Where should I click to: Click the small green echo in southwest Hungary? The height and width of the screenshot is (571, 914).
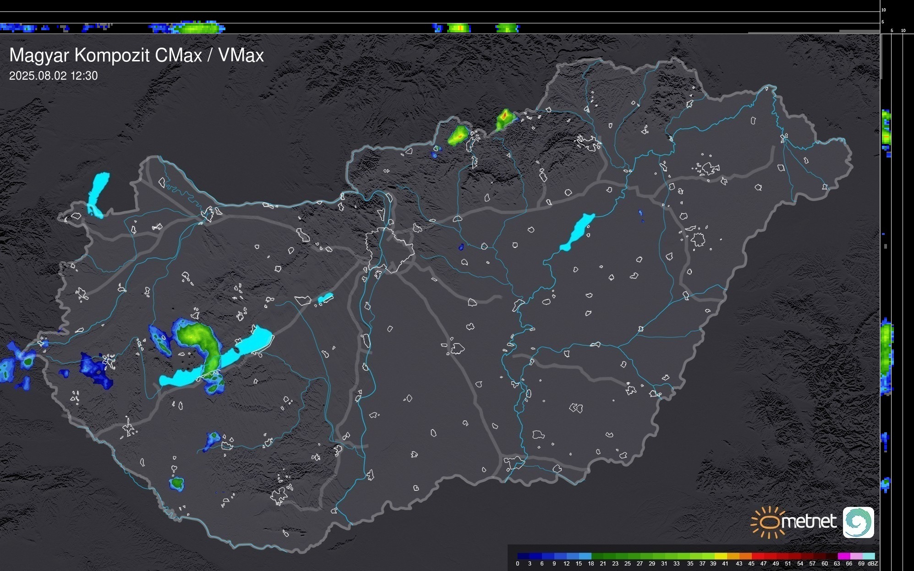[x=177, y=483]
